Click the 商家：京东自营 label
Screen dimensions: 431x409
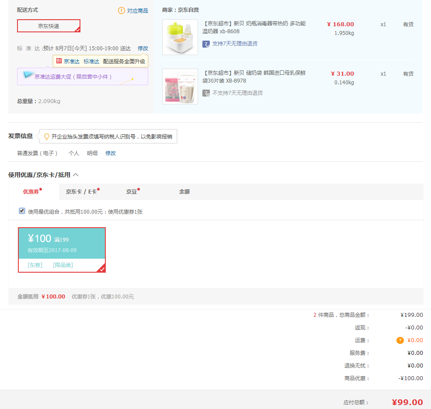181,10
